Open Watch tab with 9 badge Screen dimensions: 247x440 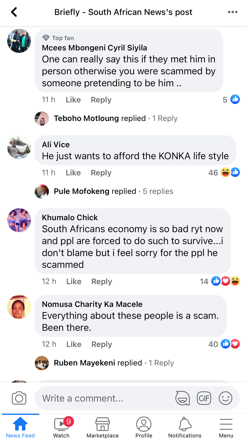pyautogui.click(x=61, y=427)
